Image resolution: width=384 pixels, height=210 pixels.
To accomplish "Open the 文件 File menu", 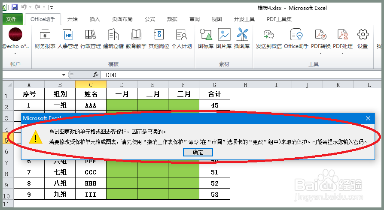I will (12, 19).
